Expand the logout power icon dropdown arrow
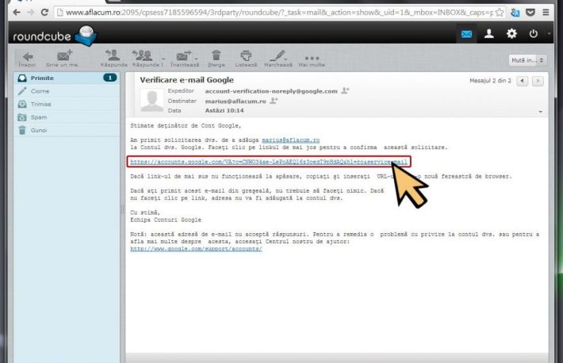This screenshot has height=363, width=563. pos(548,35)
